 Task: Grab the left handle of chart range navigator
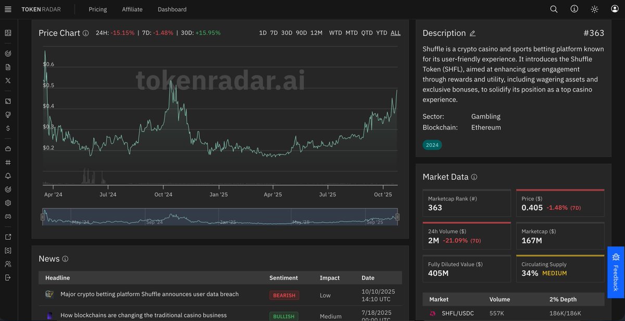(x=43, y=216)
